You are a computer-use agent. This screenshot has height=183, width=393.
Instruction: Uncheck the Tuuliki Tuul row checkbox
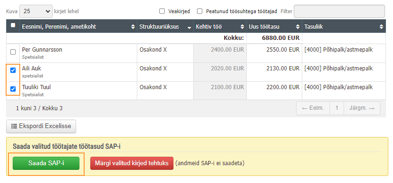(13, 89)
